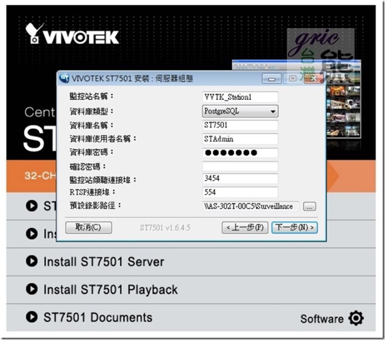
Task: Click the database name field ST7501
Action: tap(240, 126)
